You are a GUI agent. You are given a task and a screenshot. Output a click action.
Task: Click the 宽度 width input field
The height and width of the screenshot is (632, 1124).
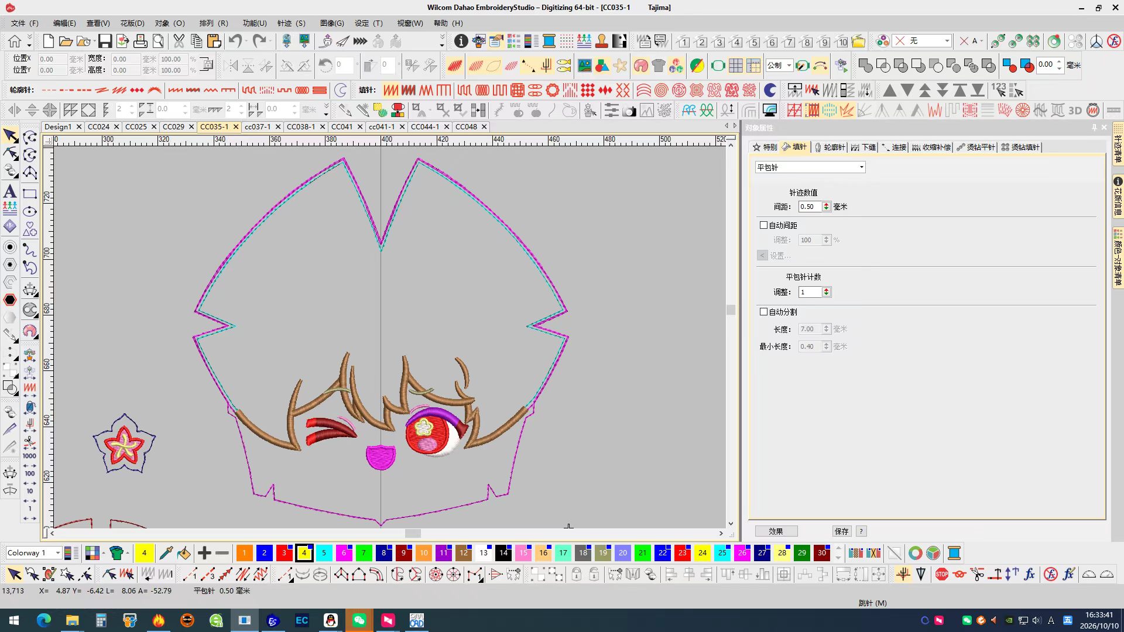click(x=126, y=59)
